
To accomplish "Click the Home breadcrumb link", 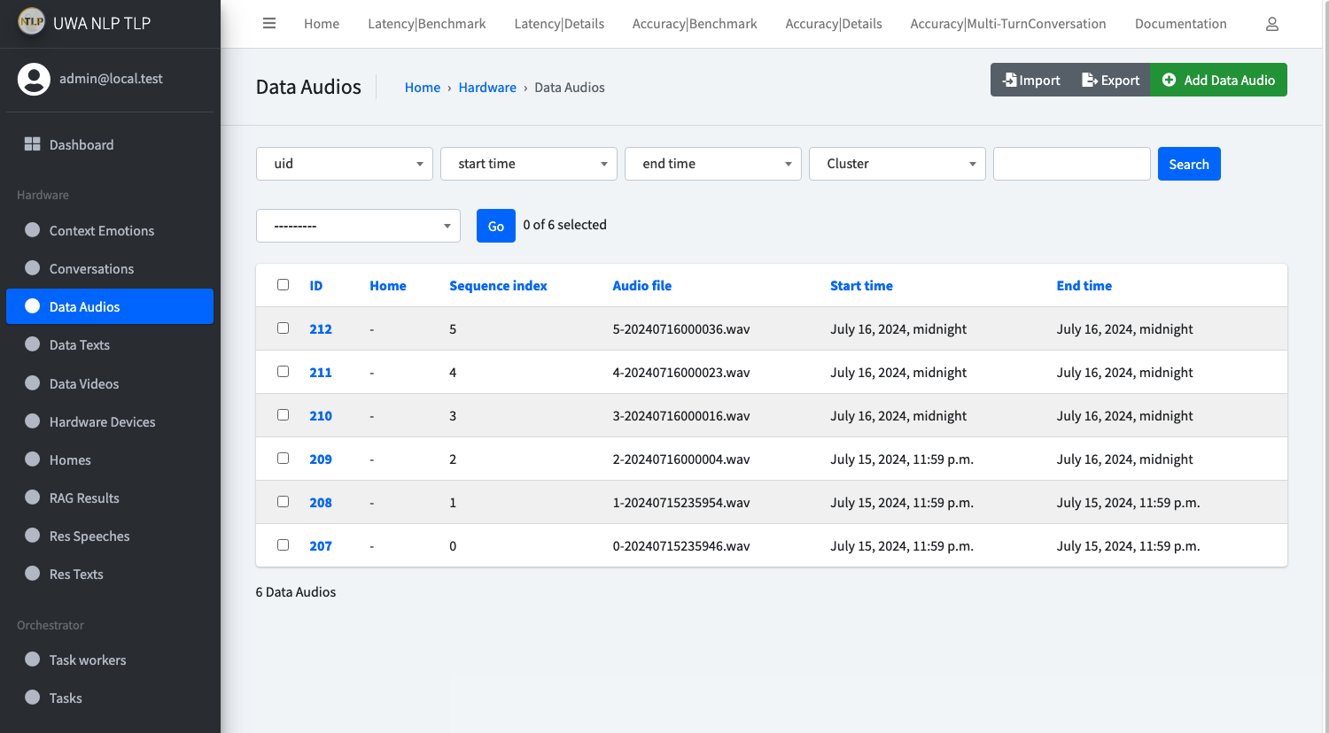I will point(423,88).
